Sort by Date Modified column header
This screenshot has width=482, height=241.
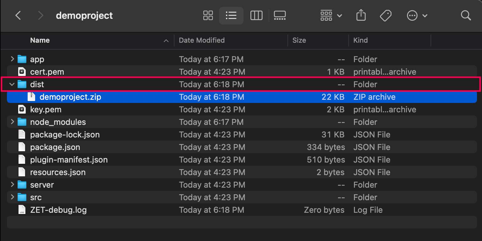pyautogui.click(x=201, y=40)
